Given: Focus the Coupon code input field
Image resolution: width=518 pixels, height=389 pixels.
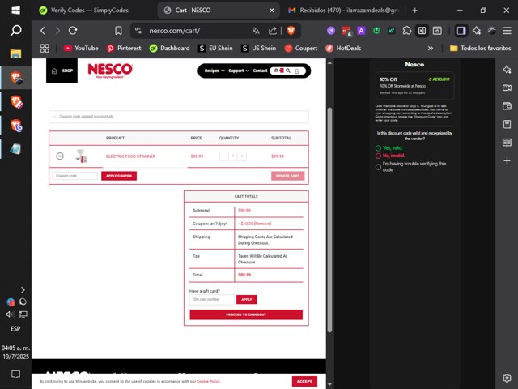Looking at the screenshot, I should [x=75, y=176].
